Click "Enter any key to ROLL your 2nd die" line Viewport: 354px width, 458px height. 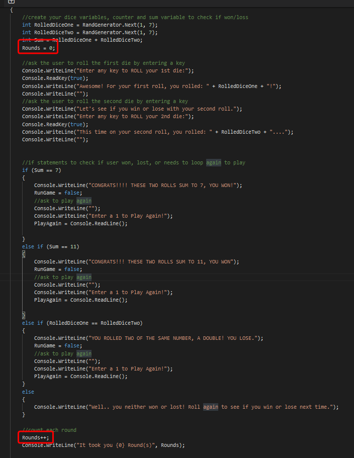[x=108, y=117]
